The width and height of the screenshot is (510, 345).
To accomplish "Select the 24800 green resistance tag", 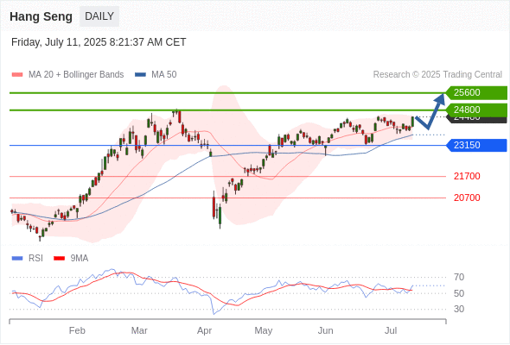I will point(476,110).
